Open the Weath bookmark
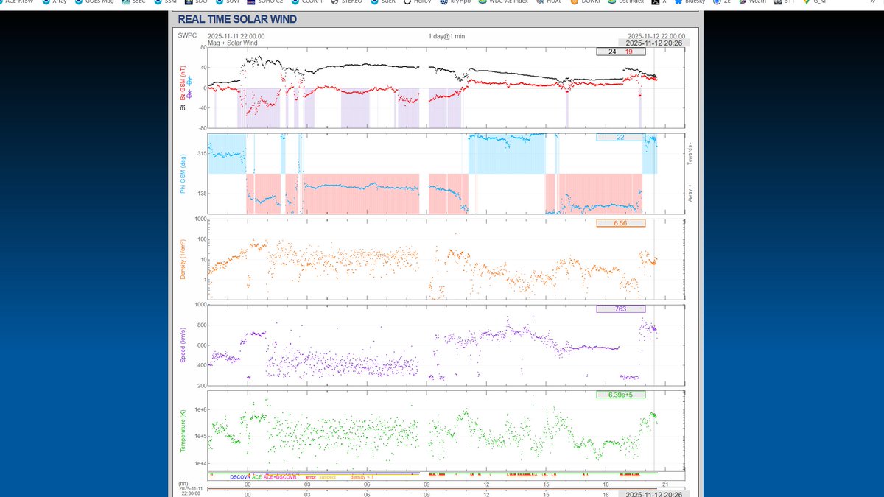 751,2
